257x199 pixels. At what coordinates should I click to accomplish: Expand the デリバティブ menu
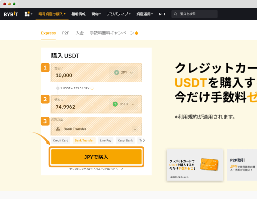point(119,14)
